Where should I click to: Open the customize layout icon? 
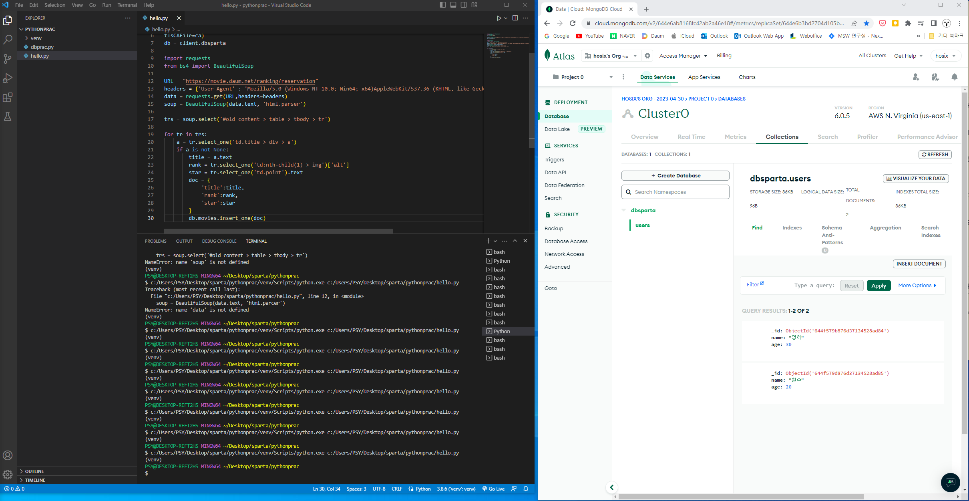(x=474, y=5)
